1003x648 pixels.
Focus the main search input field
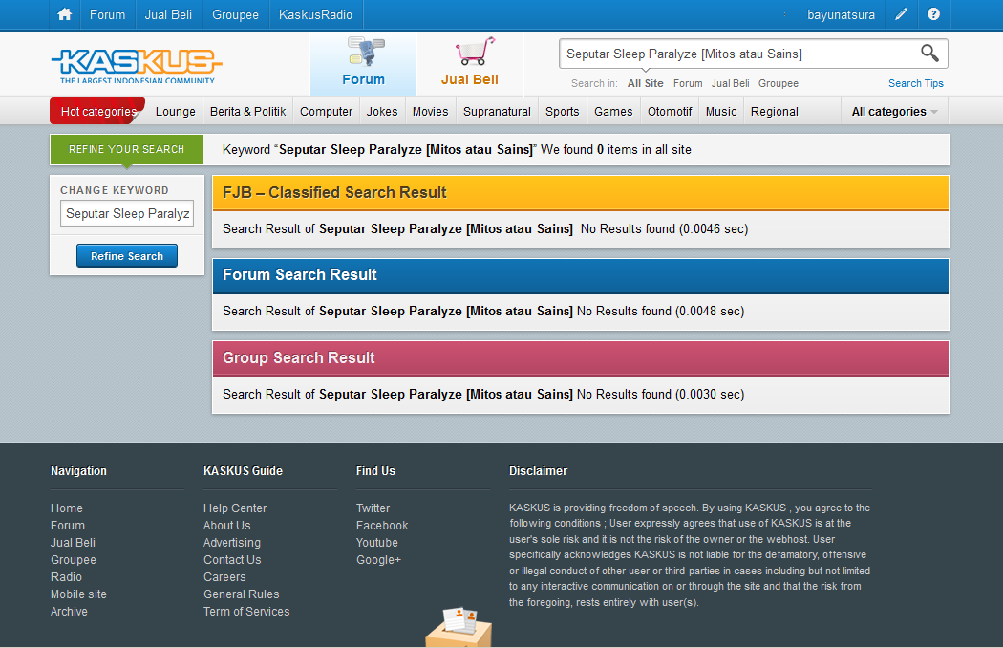(740, 54)
